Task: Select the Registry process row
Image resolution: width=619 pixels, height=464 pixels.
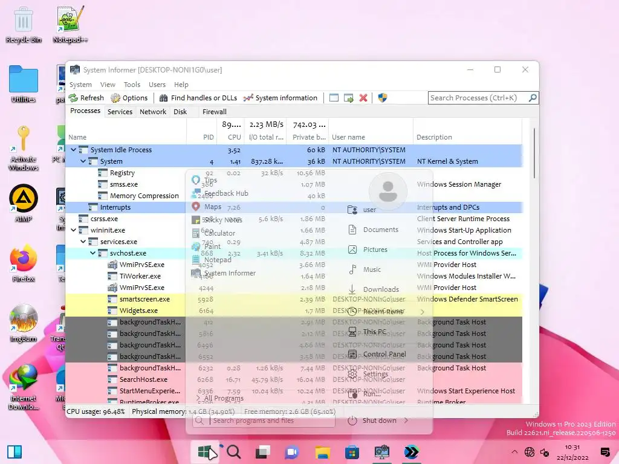Action: pyautogui.click(x=294, y=173)
